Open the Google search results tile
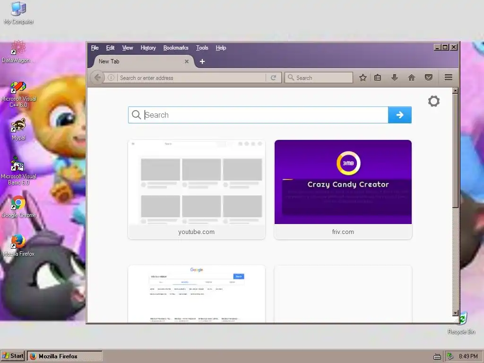Viewport: 484px width, 363px height. (x=196, y=294)
